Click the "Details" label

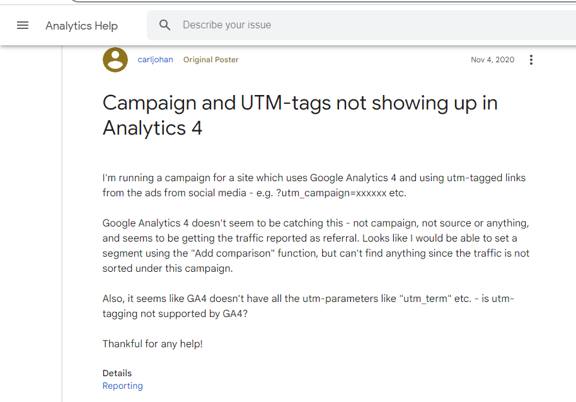[117, 373]
